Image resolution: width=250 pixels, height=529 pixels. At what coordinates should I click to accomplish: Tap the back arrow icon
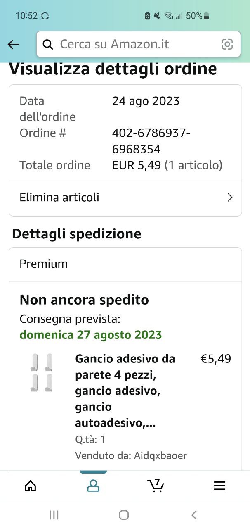pyautogui.click(x=14, y=45)
